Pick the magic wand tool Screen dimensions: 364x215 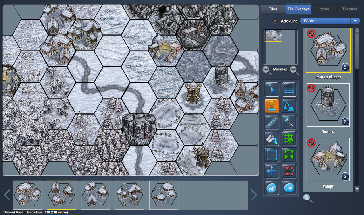pyautogui.click(x=289, y=122)
